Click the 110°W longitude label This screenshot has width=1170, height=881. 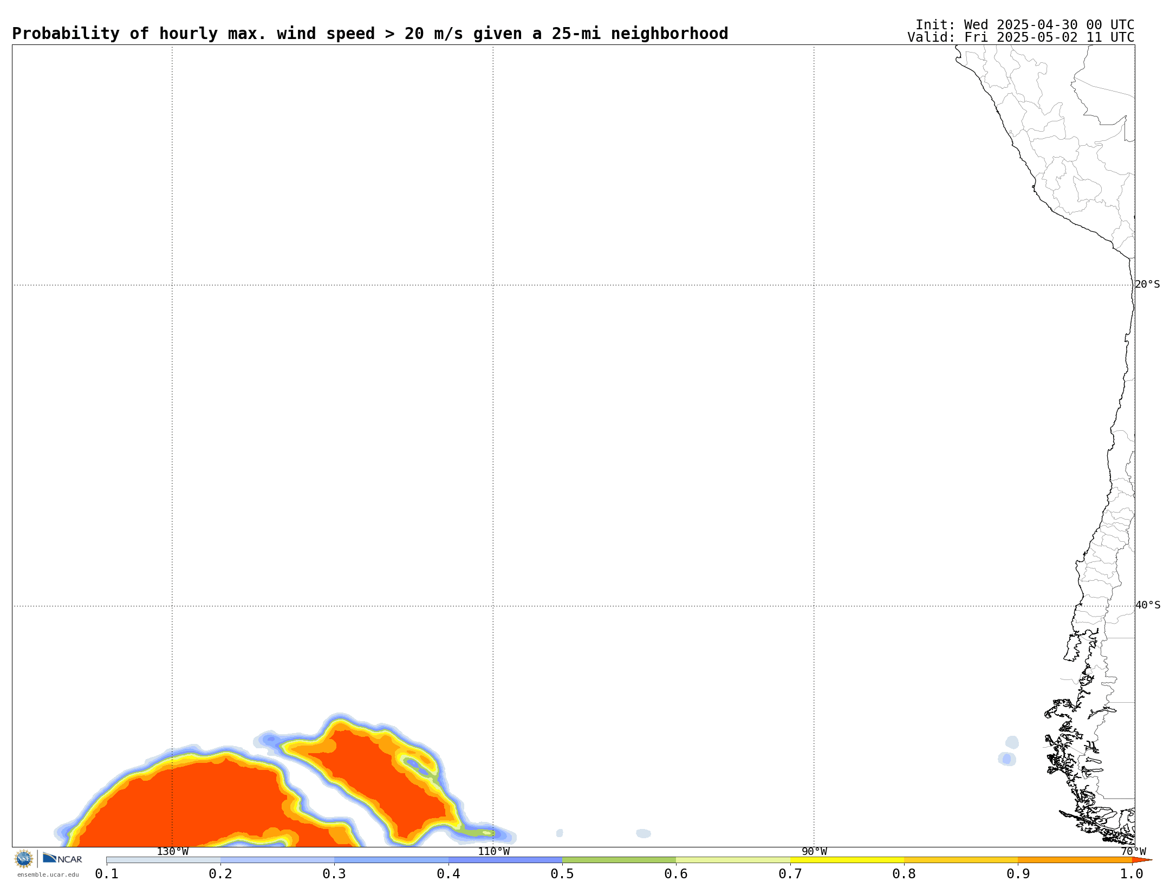493,852
